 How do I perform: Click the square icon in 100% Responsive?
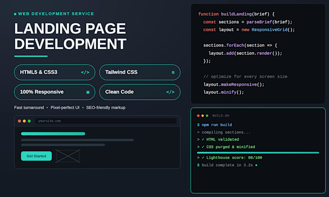pyautogui.click(x=88, y=92)
